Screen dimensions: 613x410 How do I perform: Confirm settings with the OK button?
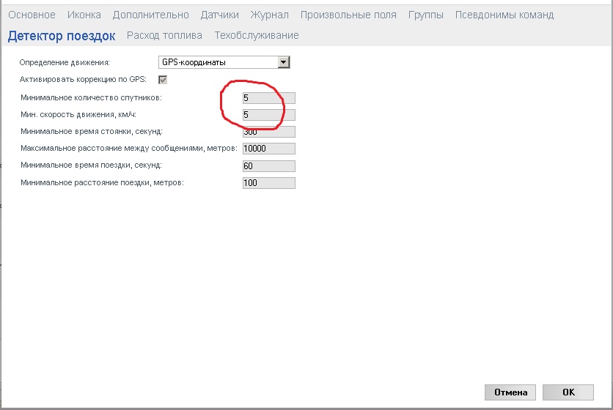click(x=568, y=392)
